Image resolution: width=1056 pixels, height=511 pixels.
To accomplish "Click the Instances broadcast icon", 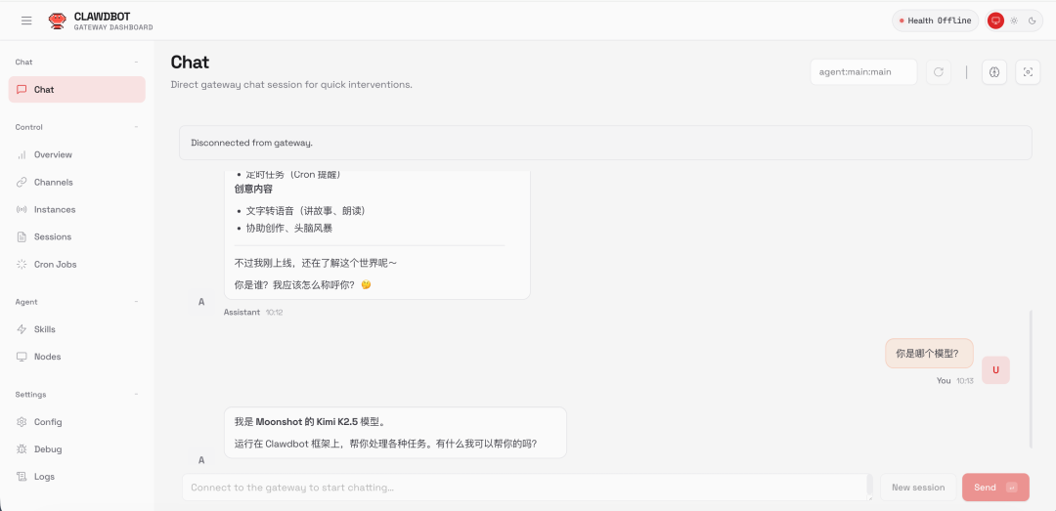I will tap(22, 209).
